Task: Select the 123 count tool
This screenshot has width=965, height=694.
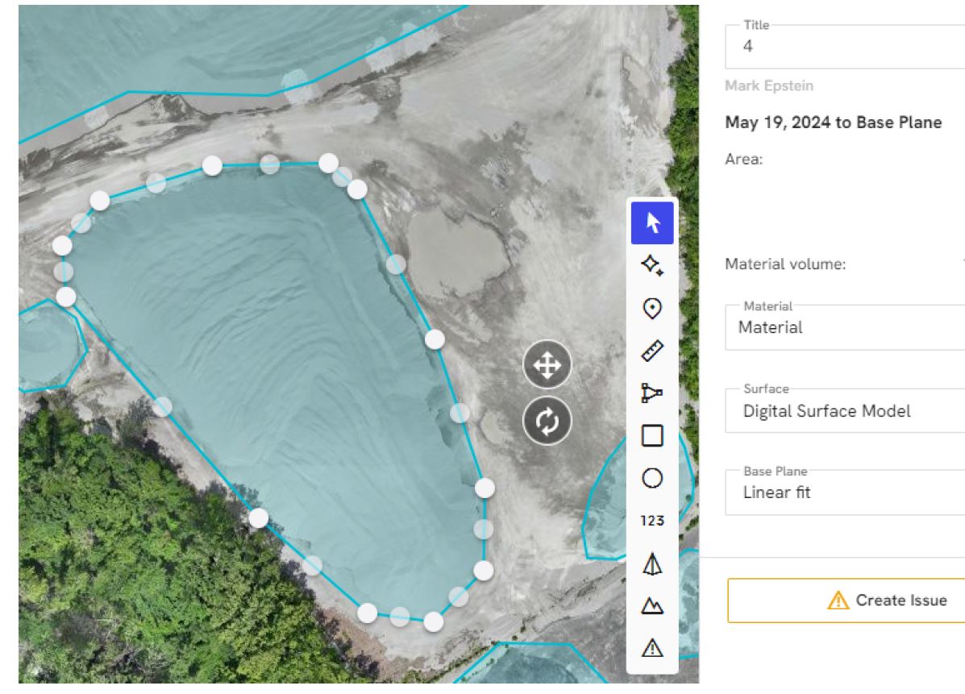Action: point(651,521)
